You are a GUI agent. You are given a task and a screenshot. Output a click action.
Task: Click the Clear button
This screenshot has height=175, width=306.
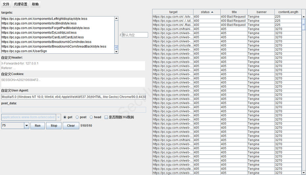pyautogui.click(x=71, y=126)
